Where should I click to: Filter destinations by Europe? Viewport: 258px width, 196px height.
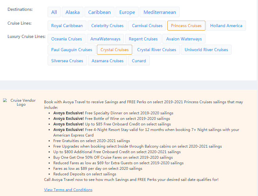tap(127, 12)
